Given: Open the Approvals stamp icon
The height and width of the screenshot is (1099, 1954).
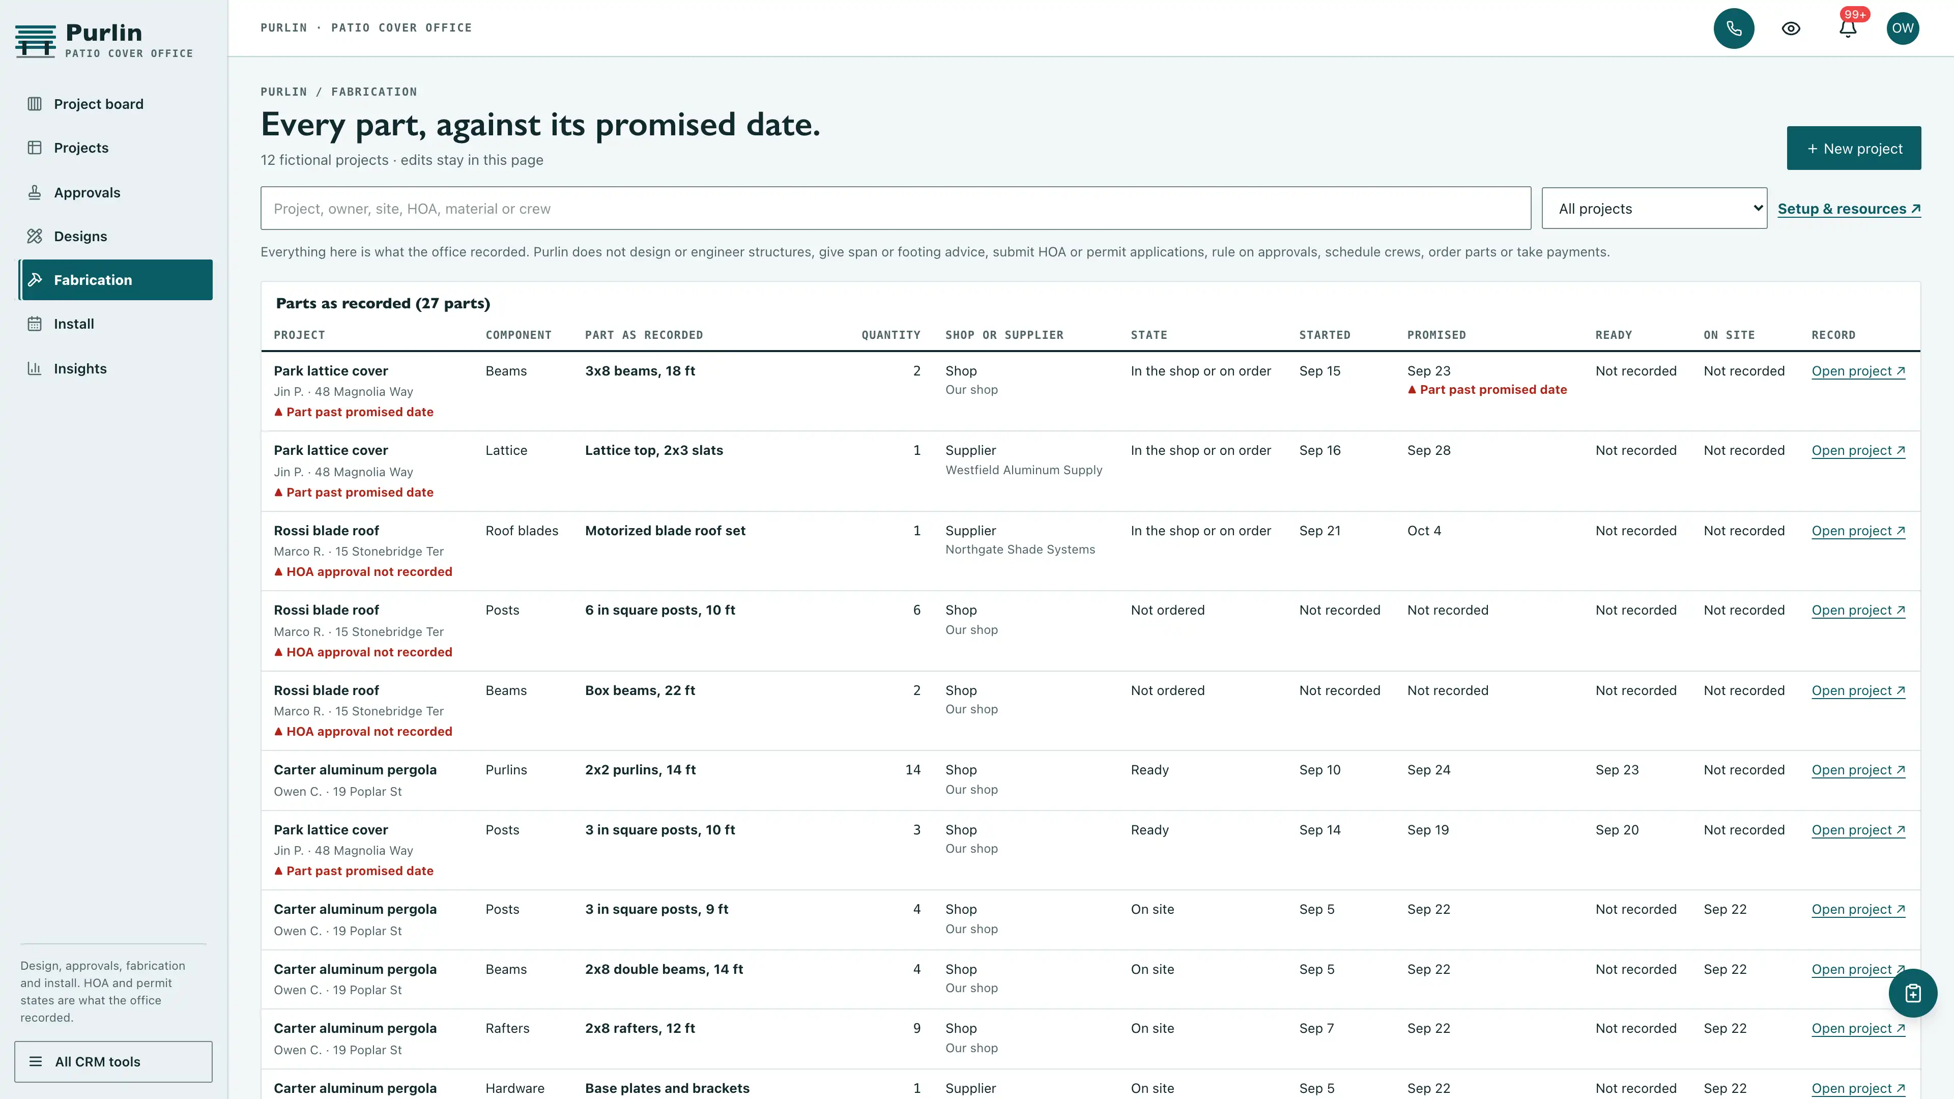Looking at the screenshot, I should click(35, 192).
